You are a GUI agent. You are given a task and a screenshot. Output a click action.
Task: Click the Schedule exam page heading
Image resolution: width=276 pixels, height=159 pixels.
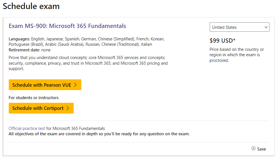pyautogui.click(x=31, y=6)
